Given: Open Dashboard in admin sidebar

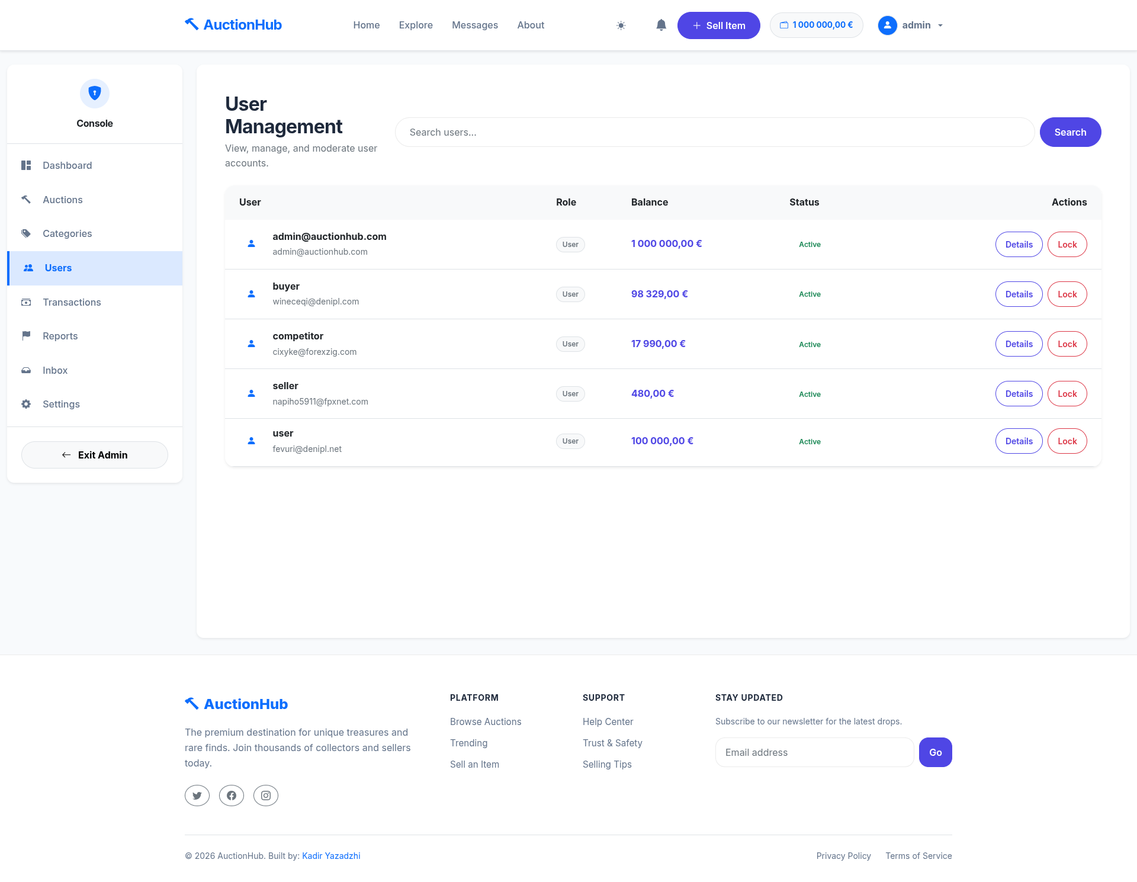Looking at the screenshot, I should click(95, 165).
